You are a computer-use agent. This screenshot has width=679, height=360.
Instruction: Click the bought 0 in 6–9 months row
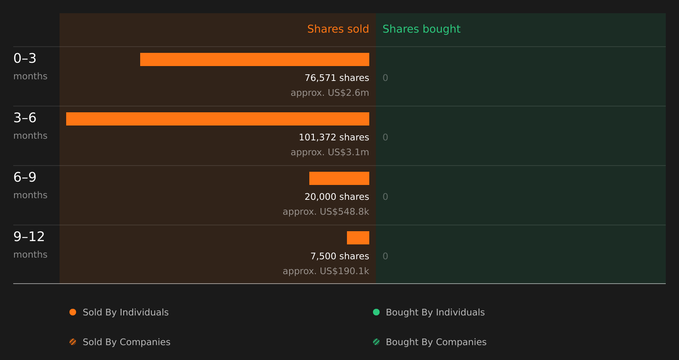(x=385, y=197)
